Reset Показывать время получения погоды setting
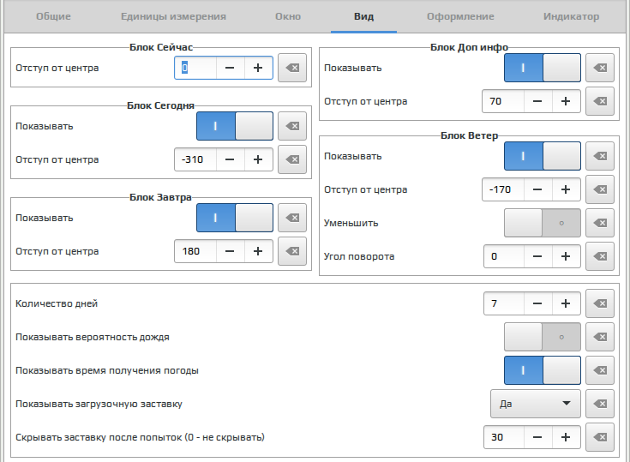This screenshot has width=630, height=462. click(x=600, y=370)
